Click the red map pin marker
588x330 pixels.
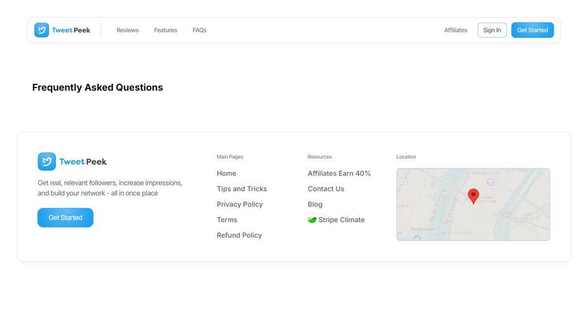tap(473, 196)
